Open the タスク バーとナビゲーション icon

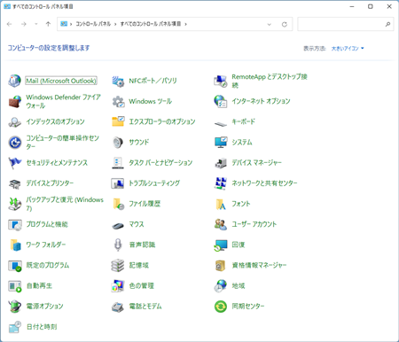[x=118, y=163]
